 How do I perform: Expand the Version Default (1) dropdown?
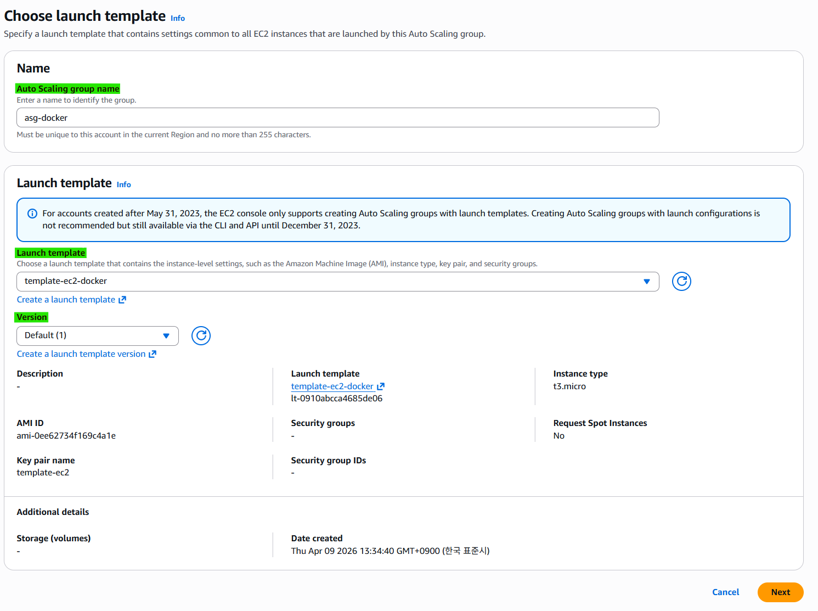pos(98,335)
